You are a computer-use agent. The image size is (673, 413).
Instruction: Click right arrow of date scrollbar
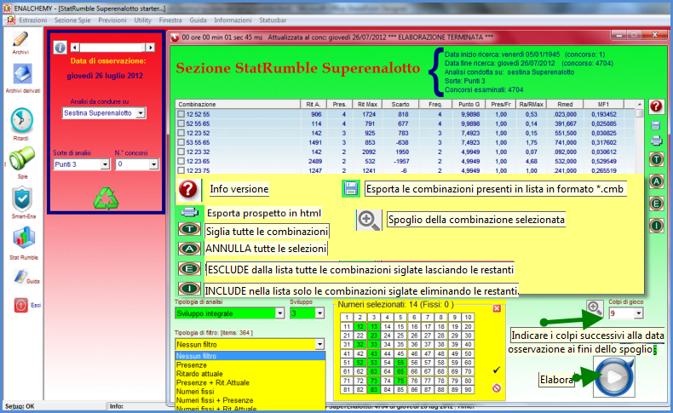tap(150, 48)
